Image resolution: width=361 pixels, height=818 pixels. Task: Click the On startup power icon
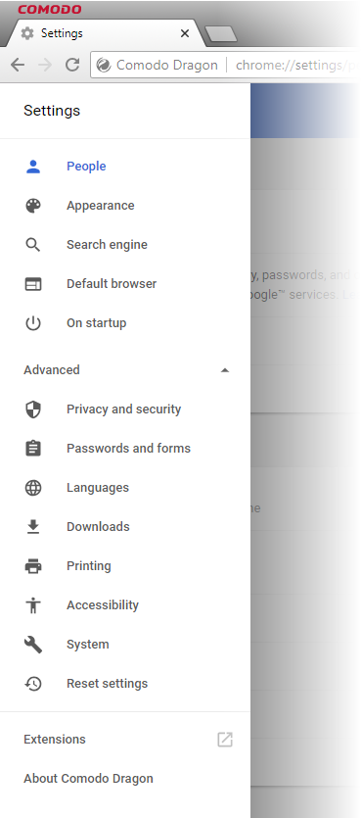tap(33, 323)
